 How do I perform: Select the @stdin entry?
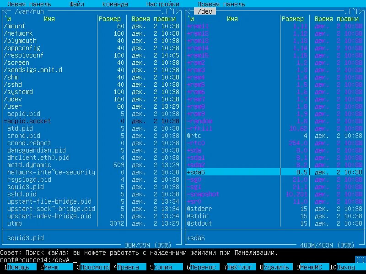(x=274, y=216)
